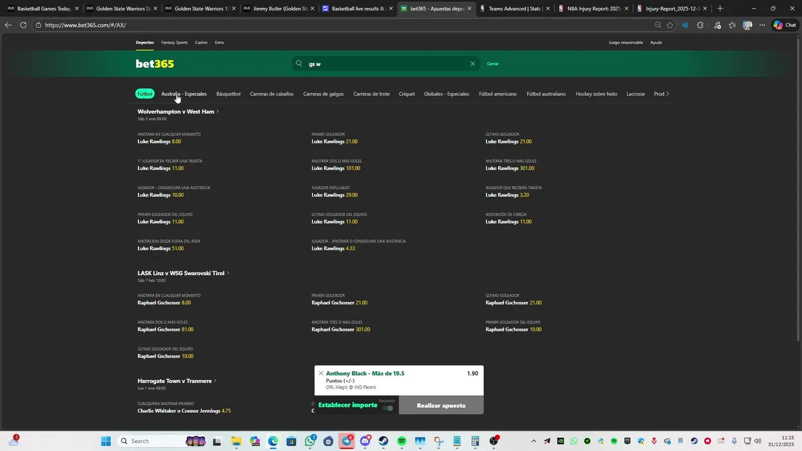
Task: Open the browser profile avatar
Action: click(x=747, y=25)
